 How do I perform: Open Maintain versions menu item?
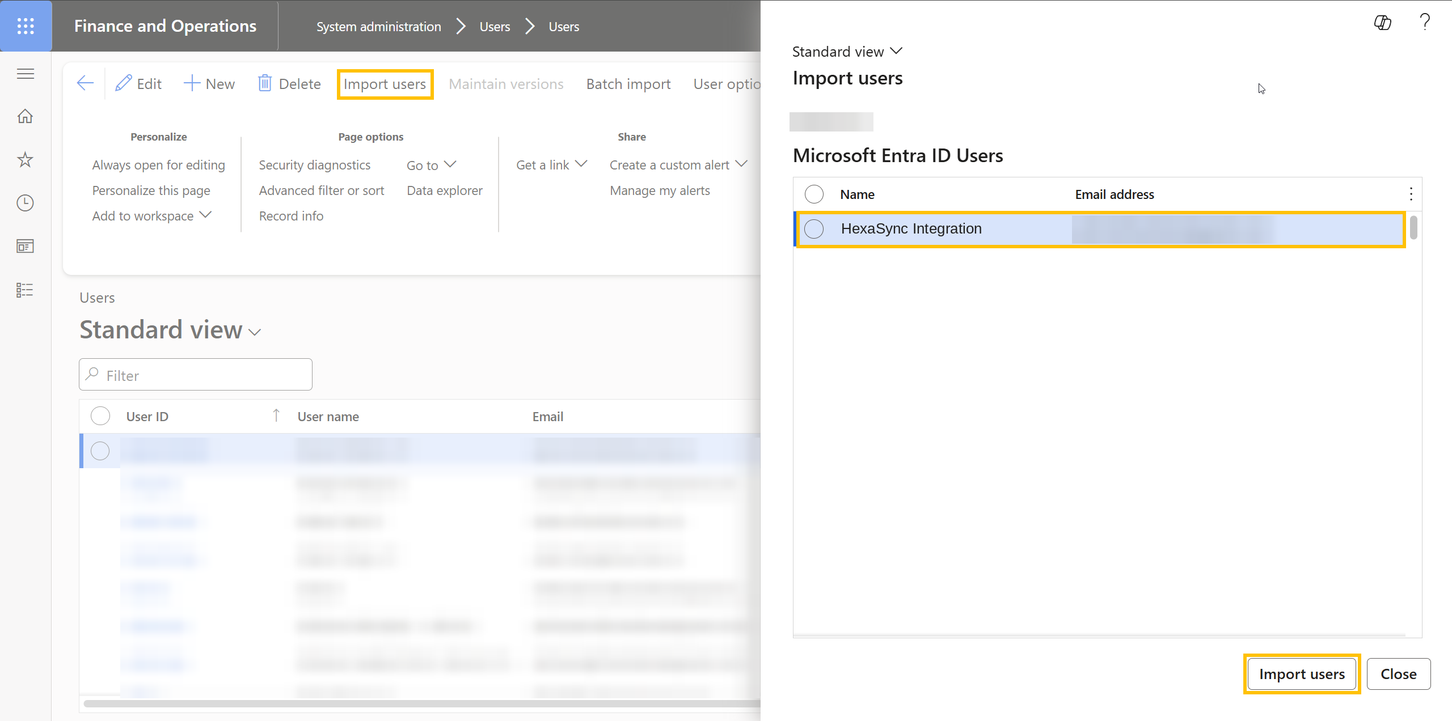[506, 84]
